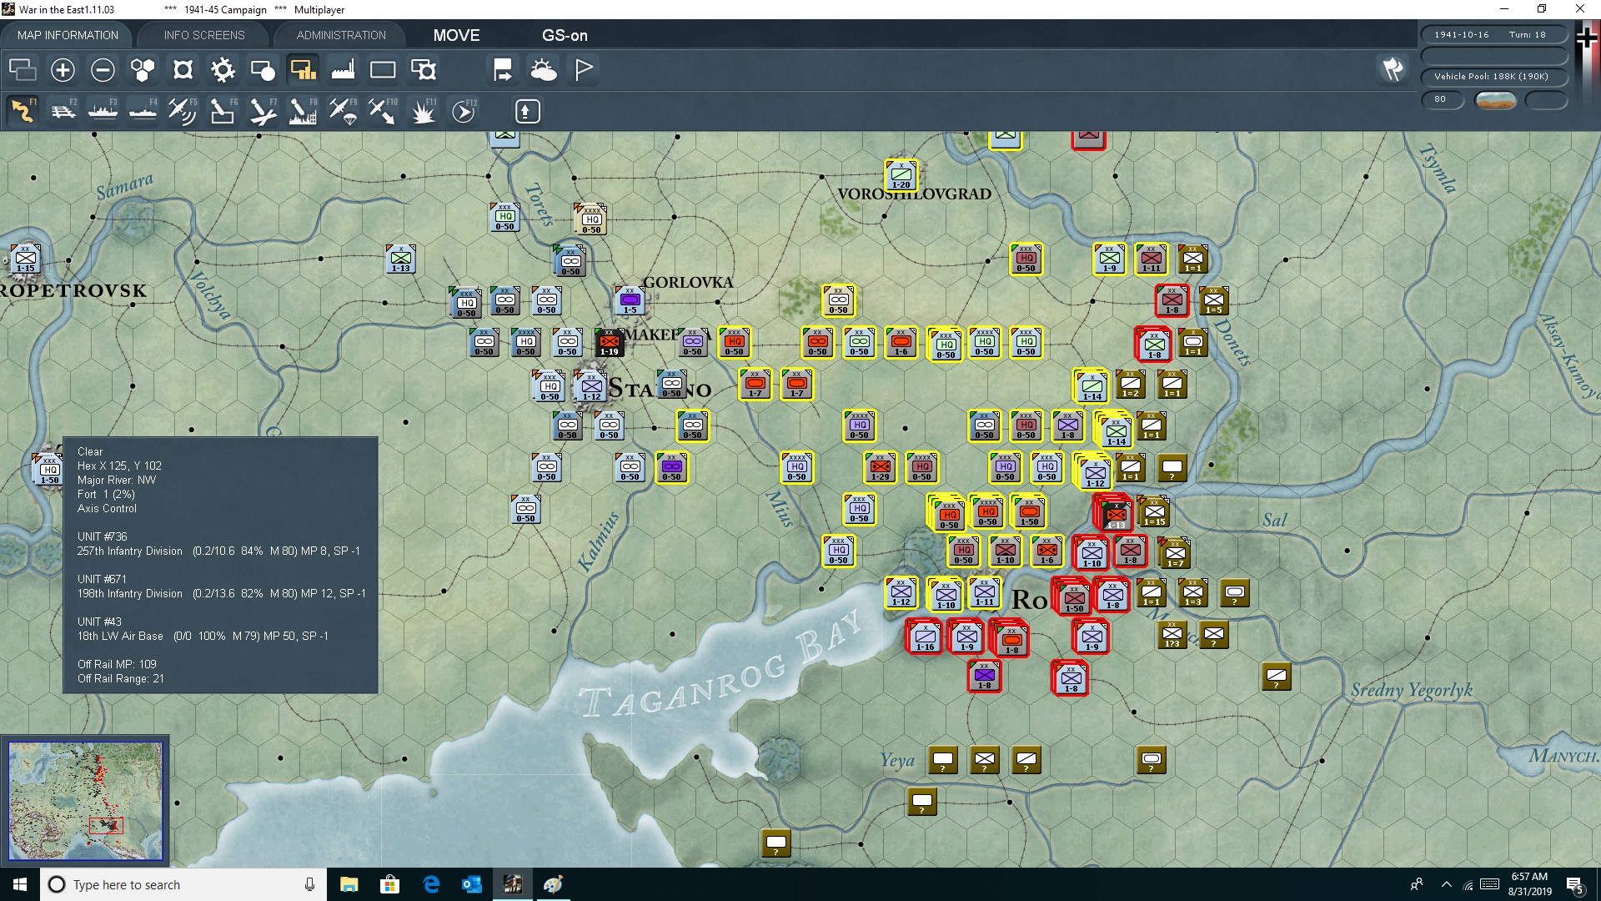The height and width of the screenshot is (901, 1601).
Task: Select the F2 rail movement mode
Action: click(63, 111)
